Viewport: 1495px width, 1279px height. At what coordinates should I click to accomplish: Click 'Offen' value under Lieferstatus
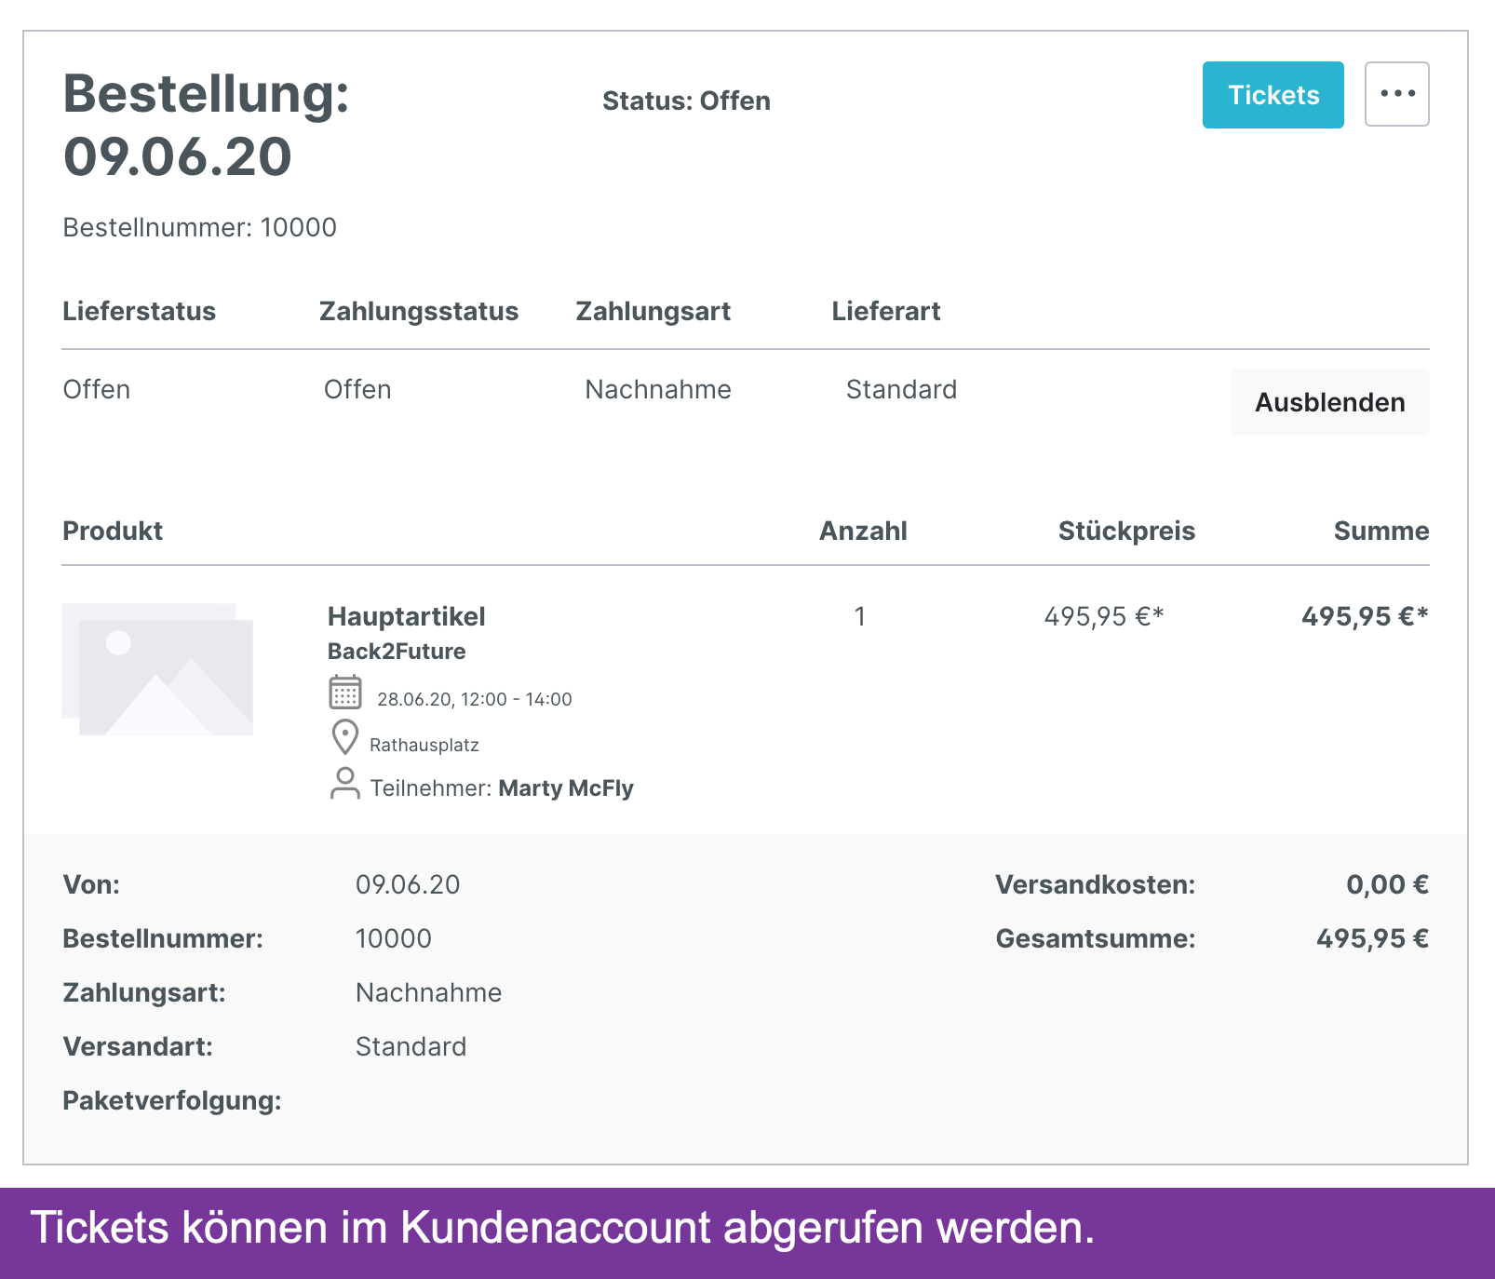tap(97, 389)
